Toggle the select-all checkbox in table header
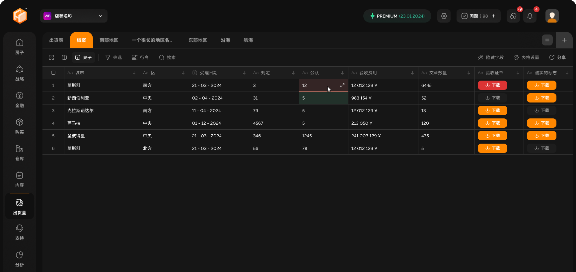The height and width of the screenshot is (272, 576). [53, 73]
